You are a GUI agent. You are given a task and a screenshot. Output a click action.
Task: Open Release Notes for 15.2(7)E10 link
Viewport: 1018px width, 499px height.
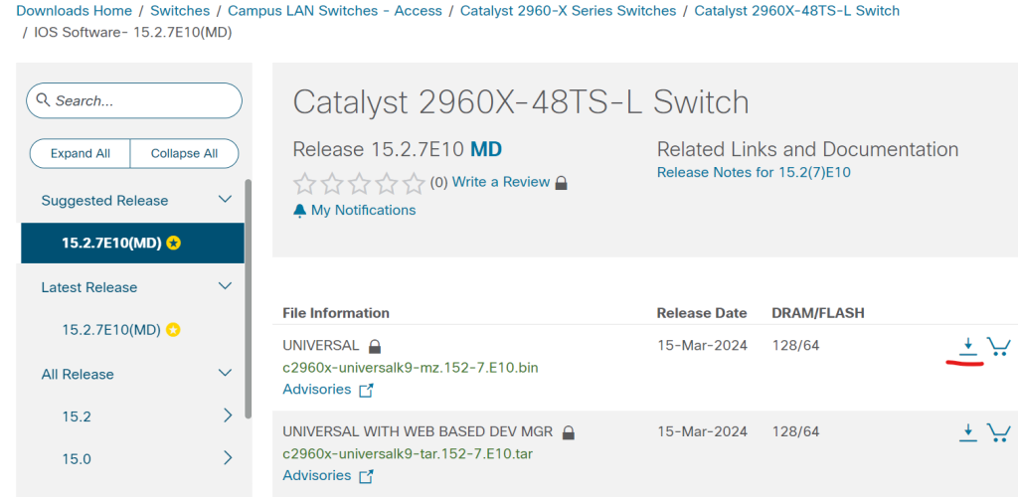coord(754,173)
